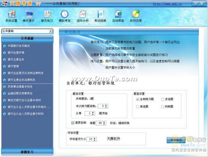Select chapter 概述及银行业从业基本准则
Screen dimensions: 208x157
(x=24, y=100)
